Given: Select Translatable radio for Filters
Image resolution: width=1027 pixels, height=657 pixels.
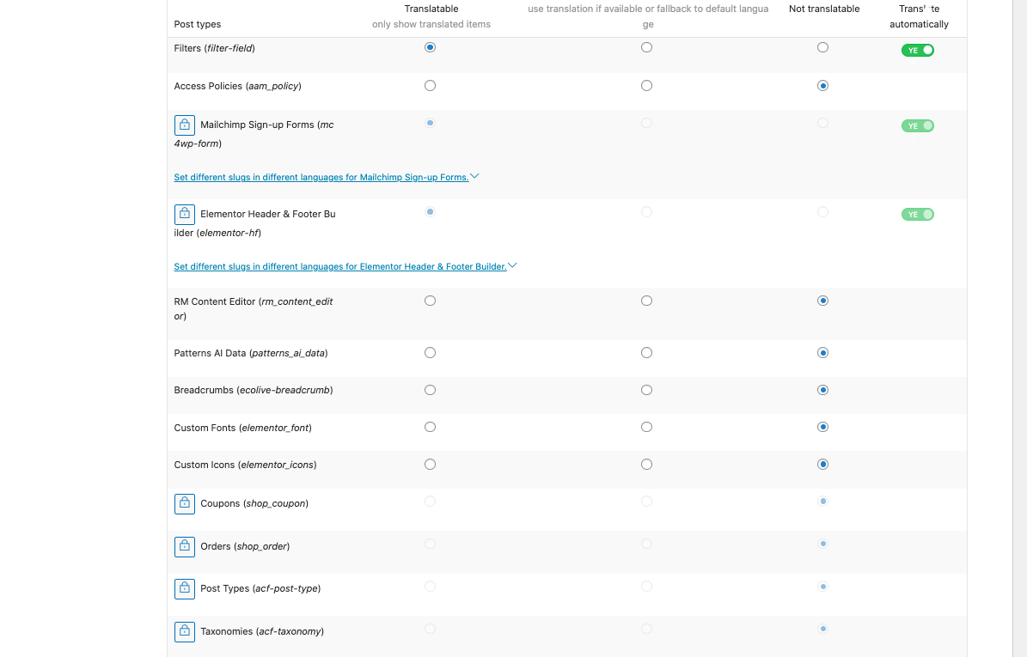Looking at the screenshot, I should (x=431, y=47).
